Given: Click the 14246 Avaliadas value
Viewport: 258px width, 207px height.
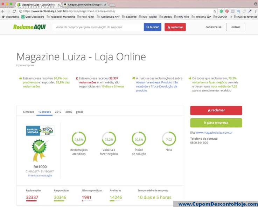Looking at the screenshot, I should pos(116,197).
